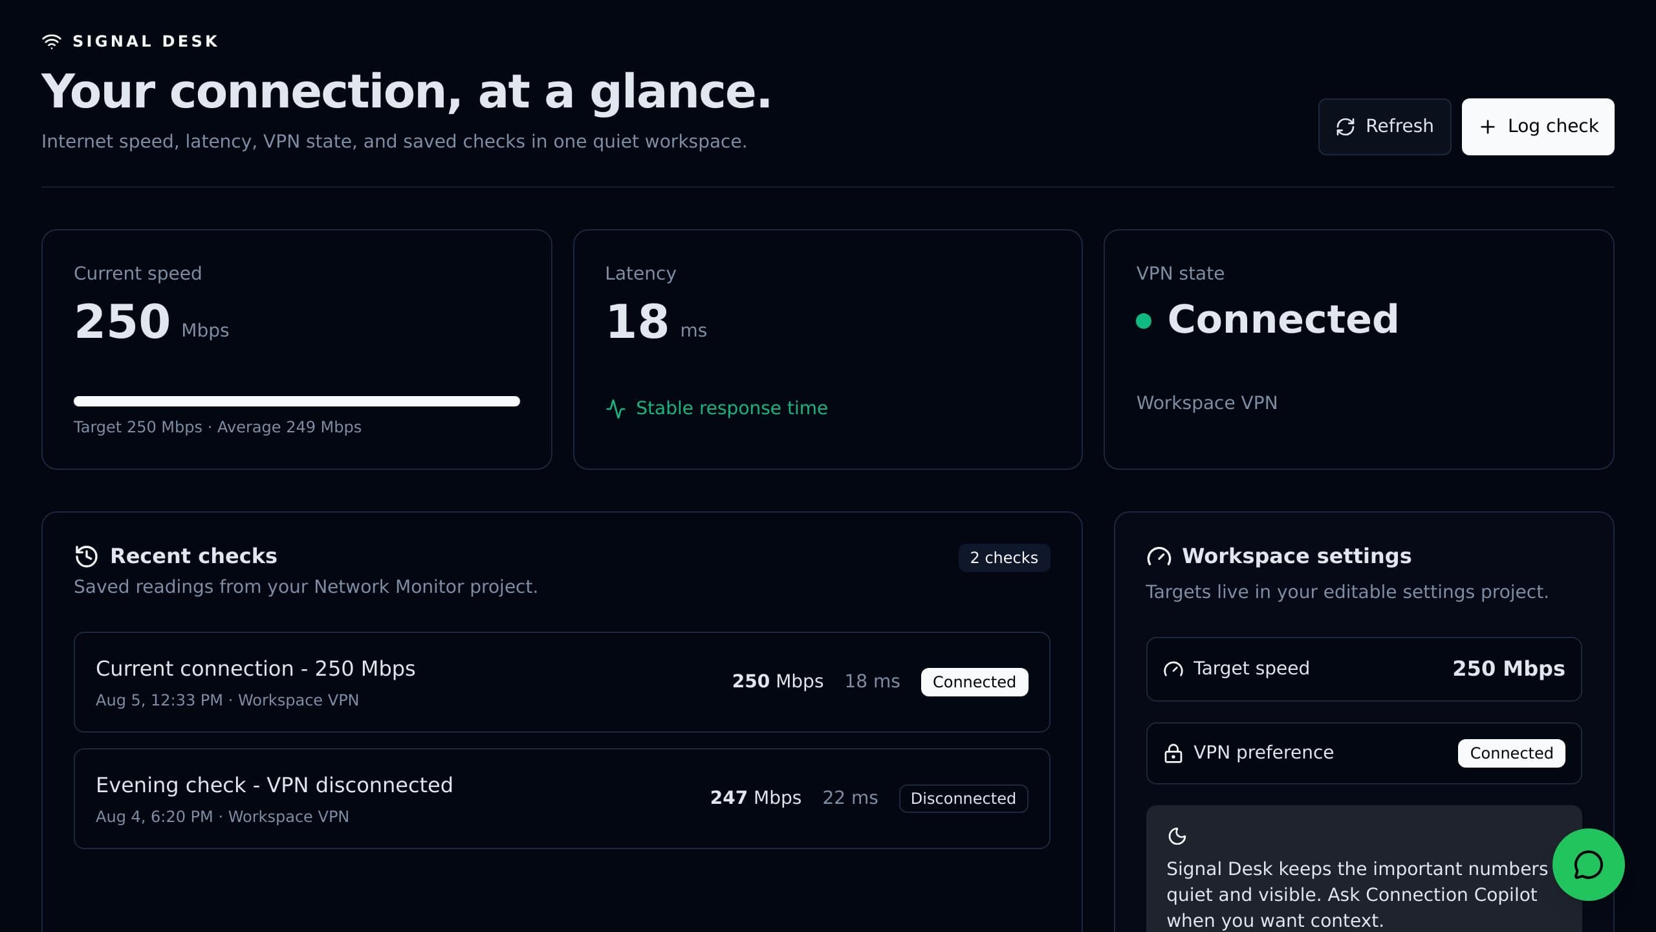
Task: Click 'Targets live in your editable settings project.'
Action: click(1347, 592)
